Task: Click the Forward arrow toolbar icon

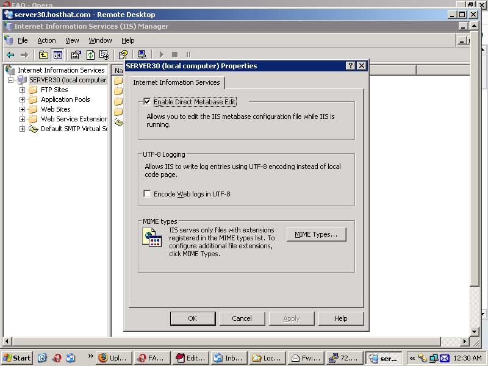Action: [24, 55]
